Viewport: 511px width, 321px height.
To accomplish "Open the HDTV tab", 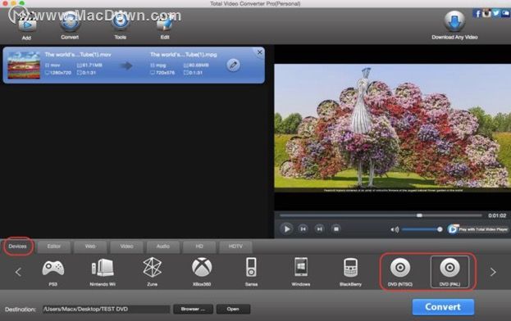I will tap(235, 246).
